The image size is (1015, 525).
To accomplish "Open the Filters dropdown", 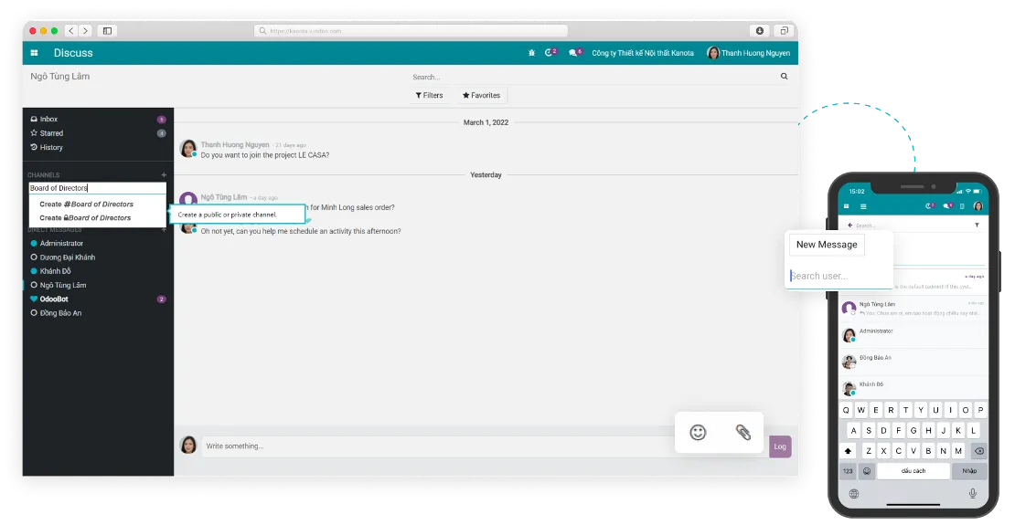I will click(429, 95).
